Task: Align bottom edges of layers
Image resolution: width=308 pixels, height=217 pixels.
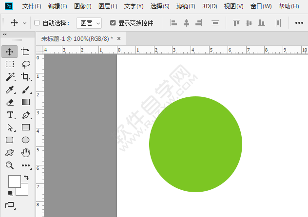Action: pos(261,23)
